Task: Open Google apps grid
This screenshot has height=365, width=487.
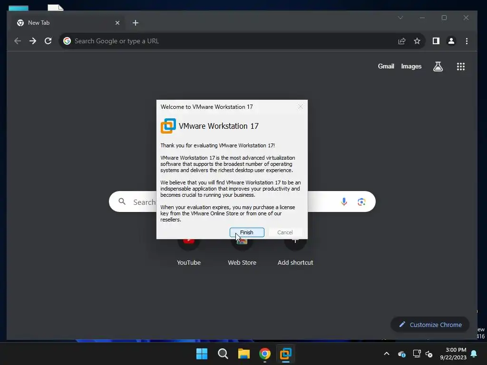Action: [x=460, y=67]
